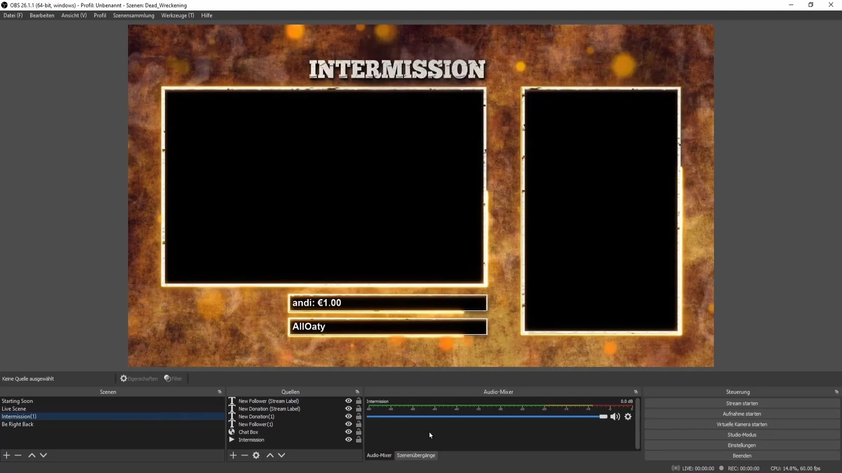
Task: Hide New Donation (Stream Label) source
Action: pos(349,409)
